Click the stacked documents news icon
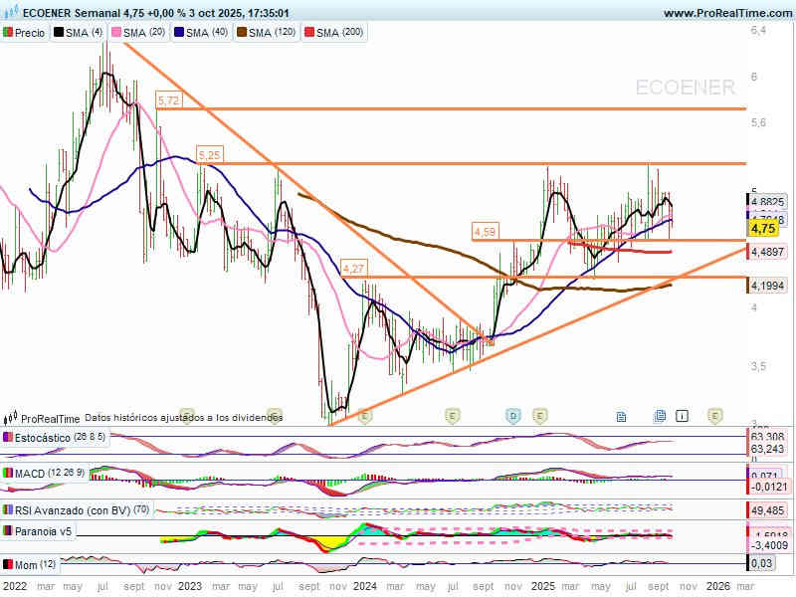This screenshot has width=796, height=597. (x=660, y=415)
